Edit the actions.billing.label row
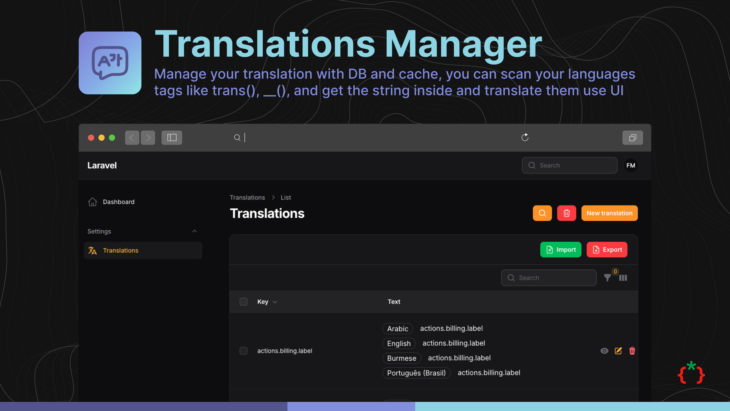 (x=618, y=351)
